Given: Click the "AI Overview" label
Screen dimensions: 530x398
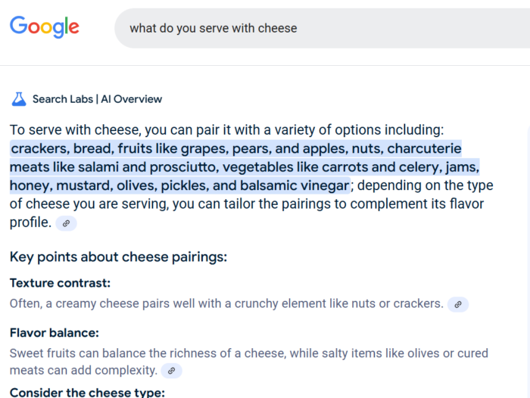Looking at the screenshot, I should (x=132, y=99).
